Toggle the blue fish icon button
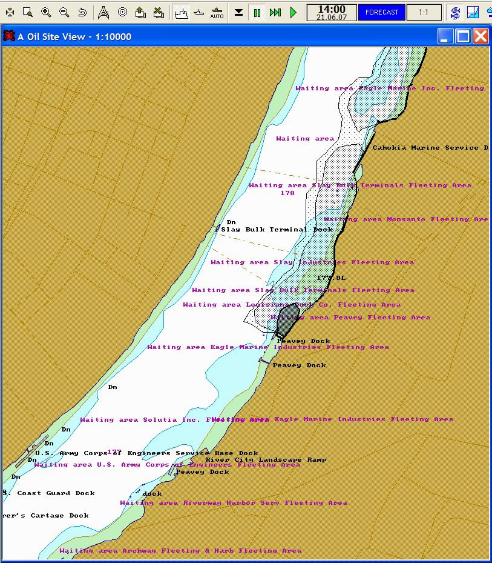492x563 pixels. 456,13
